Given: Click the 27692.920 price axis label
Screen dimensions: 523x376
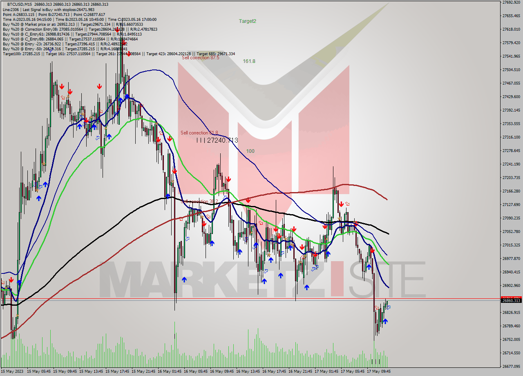Looking at the screenshot, I should point(511,2).
